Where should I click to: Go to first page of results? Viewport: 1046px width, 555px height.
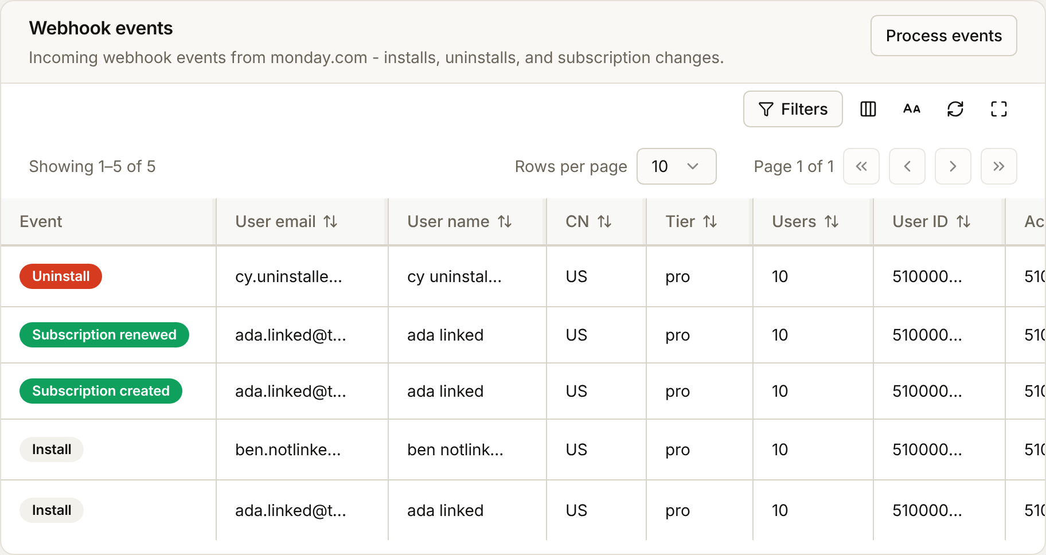861,166
